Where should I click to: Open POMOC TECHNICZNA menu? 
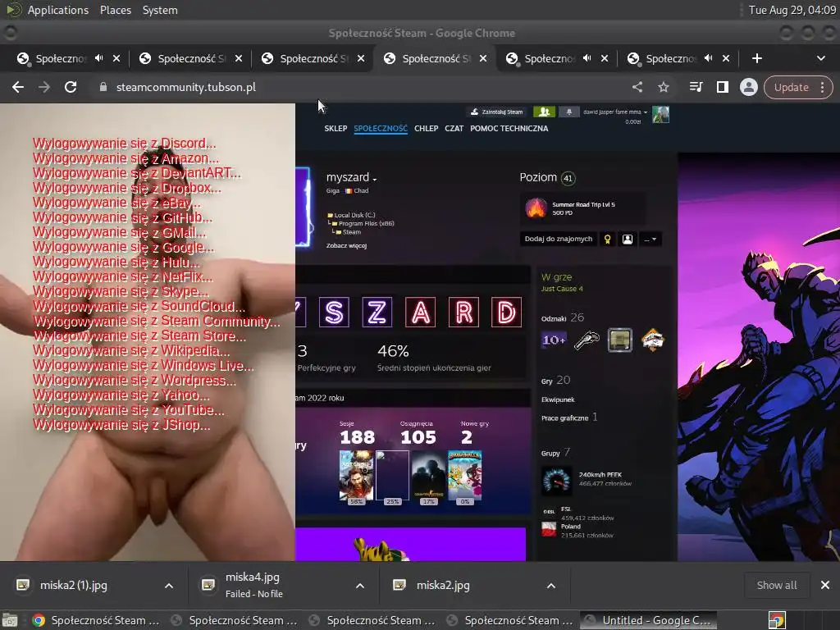(509, 129)
